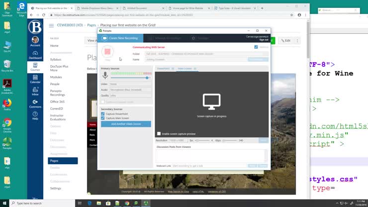The width and height of the screenshot is (368, 207).
Task: Adjust the fps slider
Action: (202, 140)
